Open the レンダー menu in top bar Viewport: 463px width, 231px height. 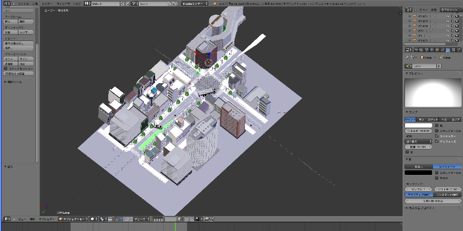click(x=47, y=3)
